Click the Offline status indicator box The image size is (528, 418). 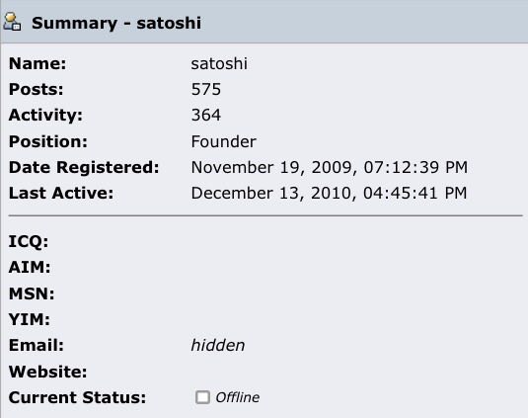(202, 397)
